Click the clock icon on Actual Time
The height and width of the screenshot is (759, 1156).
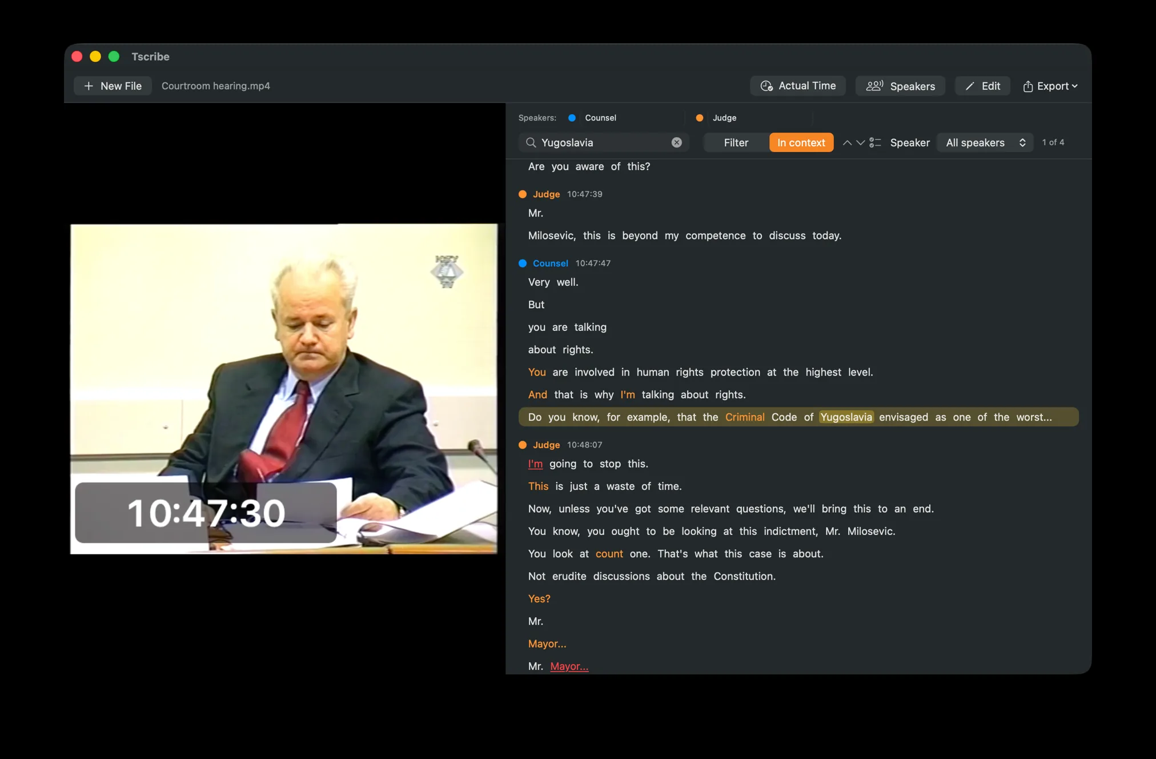click(766, 86)
